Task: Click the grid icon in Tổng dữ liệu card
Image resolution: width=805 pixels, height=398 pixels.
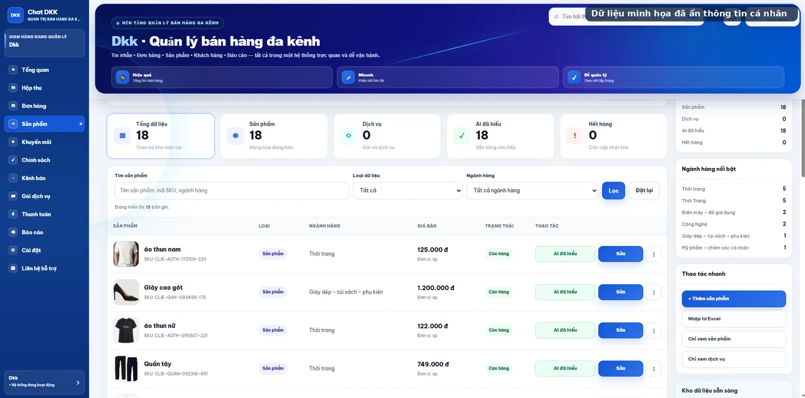Action: click(x=122, y=136)
